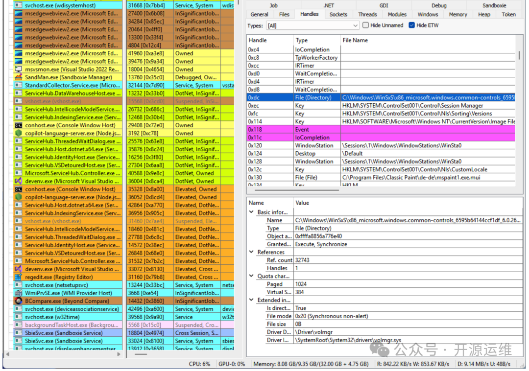Uncheck the Hide ETW checkbox
This screenshot has width=529, height=371.
411,25
